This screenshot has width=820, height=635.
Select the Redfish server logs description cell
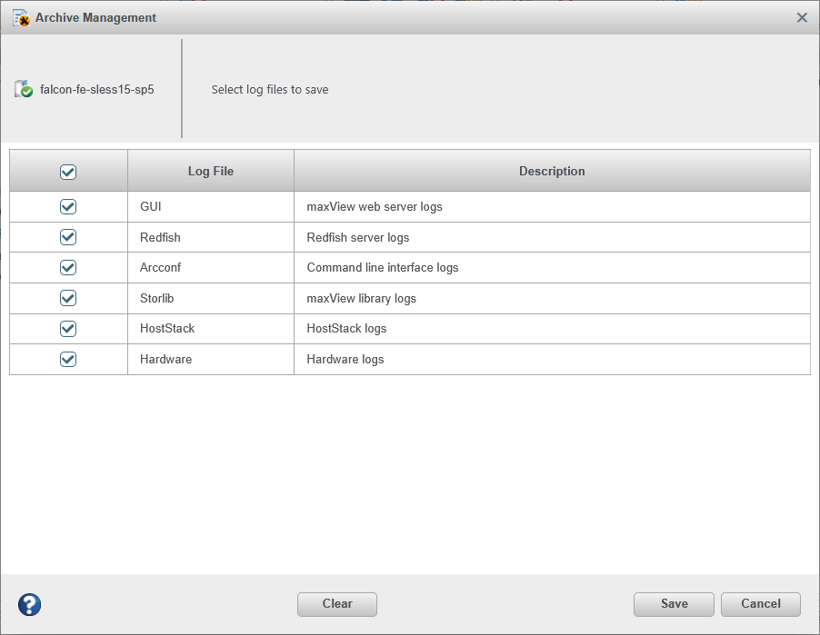(358, 237)
